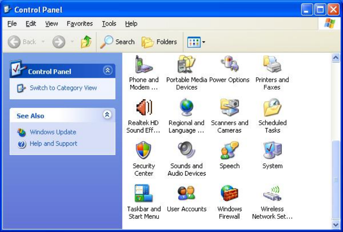The image size is (343, 232).
Task: Click the Up folder toolbar icon
Action: click(86, 42)
